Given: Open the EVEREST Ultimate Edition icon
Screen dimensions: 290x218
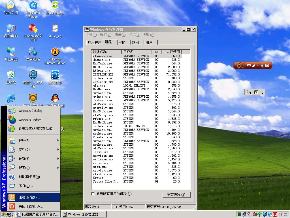Looking at the screenshot, I should tap(55, 52).
